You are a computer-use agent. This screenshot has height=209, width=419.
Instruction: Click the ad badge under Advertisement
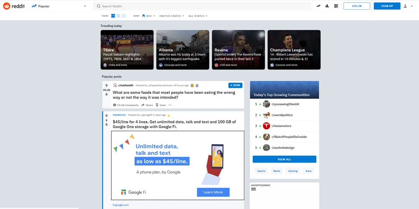click(x=253, y=189)
